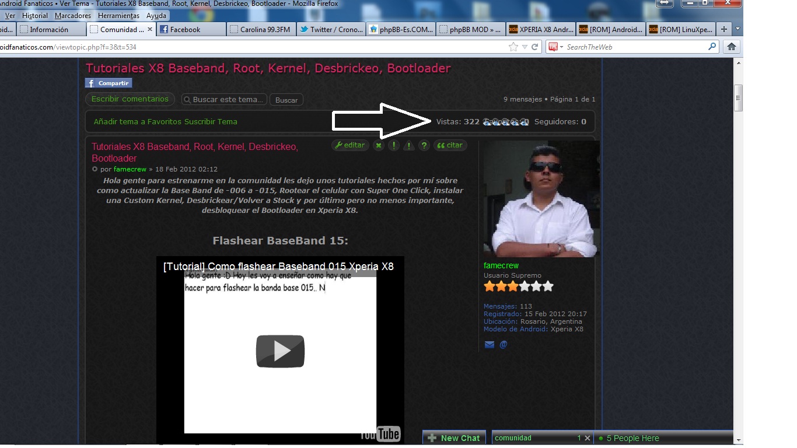Bookmark page with the star icon

pos(513,47)
